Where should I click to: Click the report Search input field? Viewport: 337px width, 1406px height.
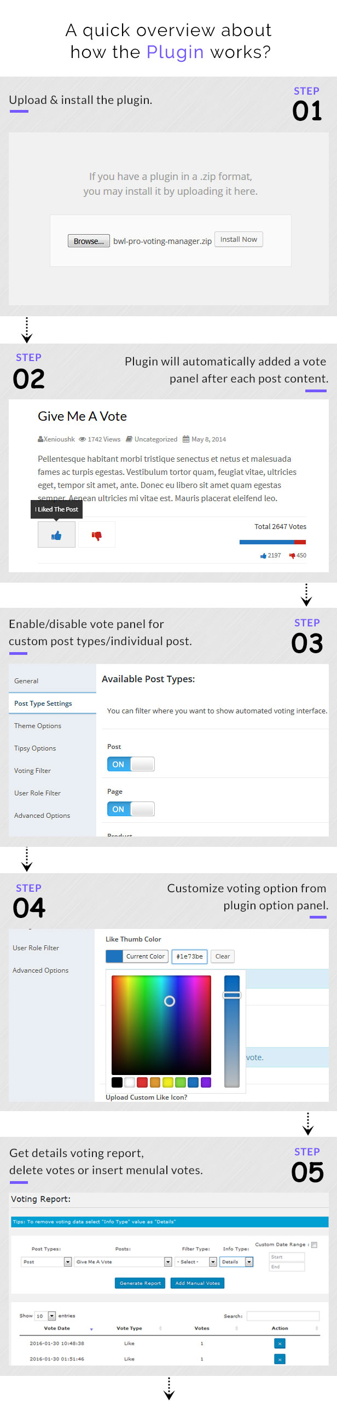point(283,1316)
